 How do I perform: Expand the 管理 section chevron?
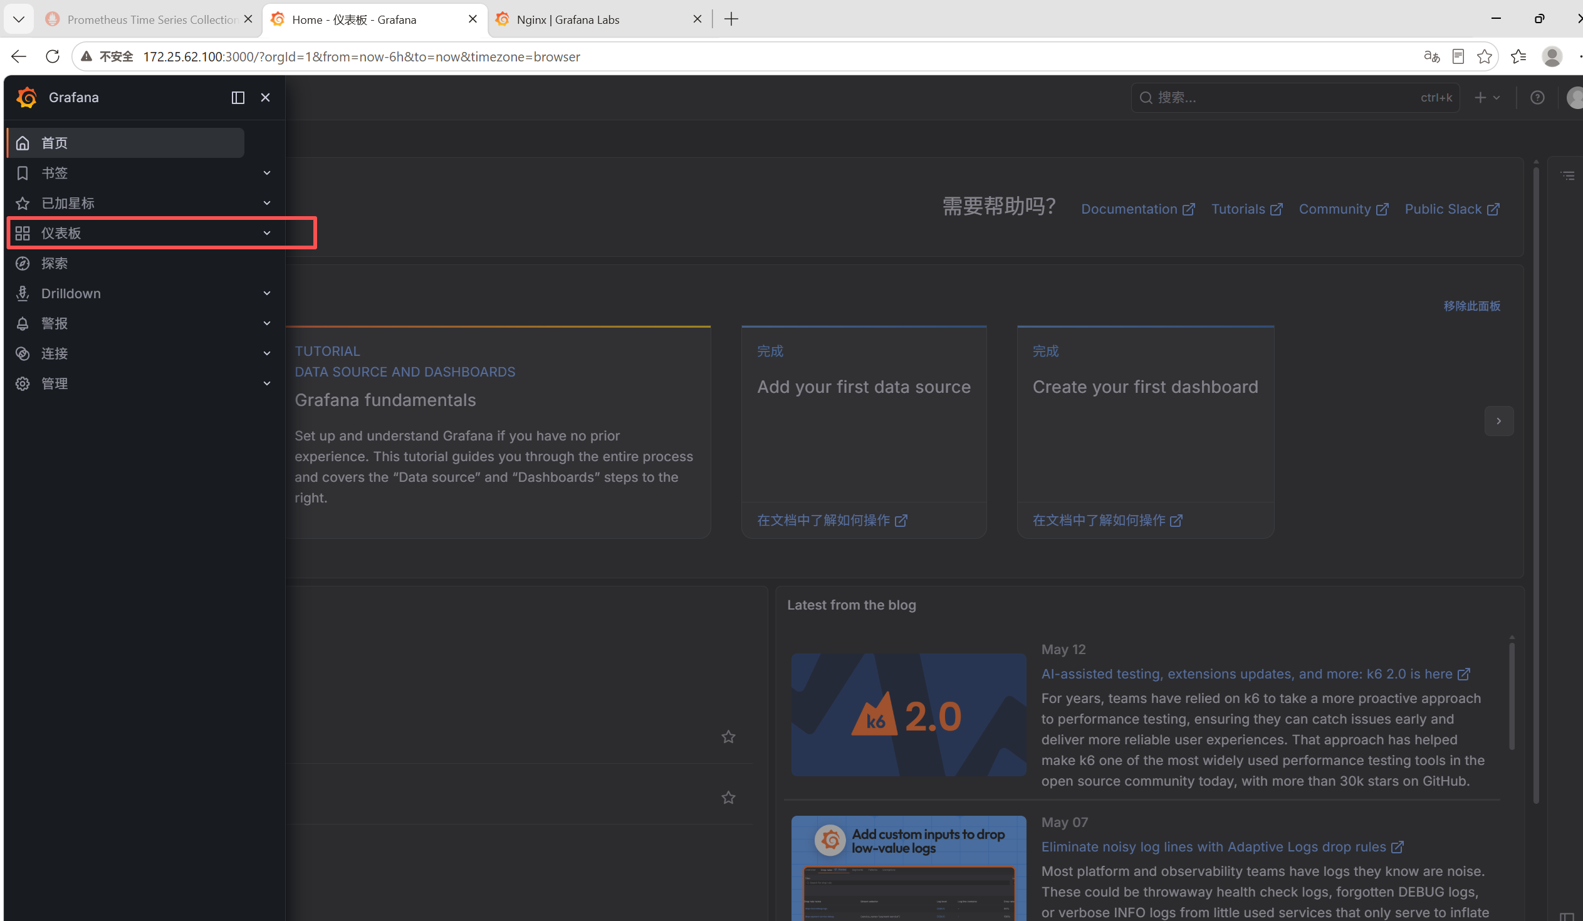coord(267,383)
